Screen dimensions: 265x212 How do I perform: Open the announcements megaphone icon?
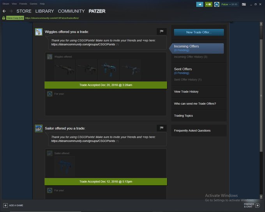coord(200,4)
